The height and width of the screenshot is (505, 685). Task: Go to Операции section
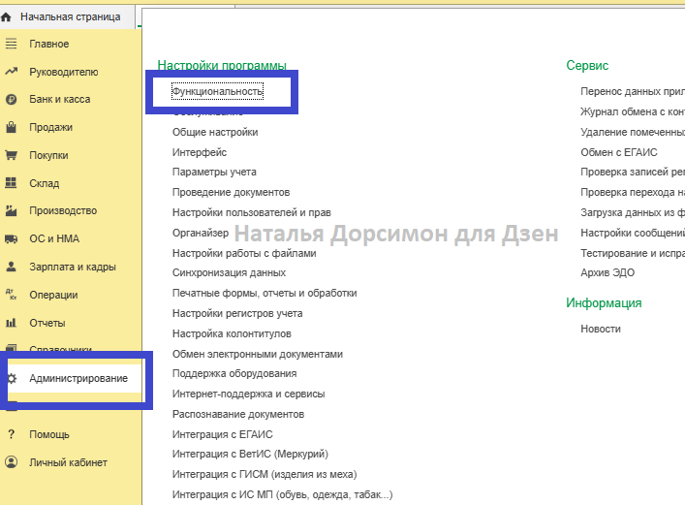tap(53, 295)
